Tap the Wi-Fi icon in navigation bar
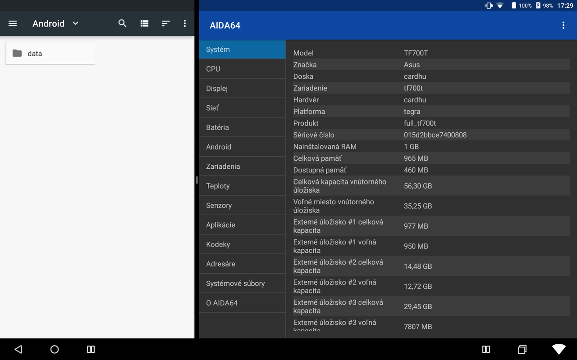The image size is (577, 360). click(x=559, y=349)
